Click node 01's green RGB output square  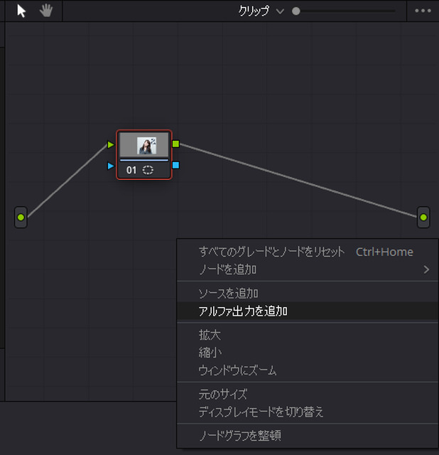175,144
